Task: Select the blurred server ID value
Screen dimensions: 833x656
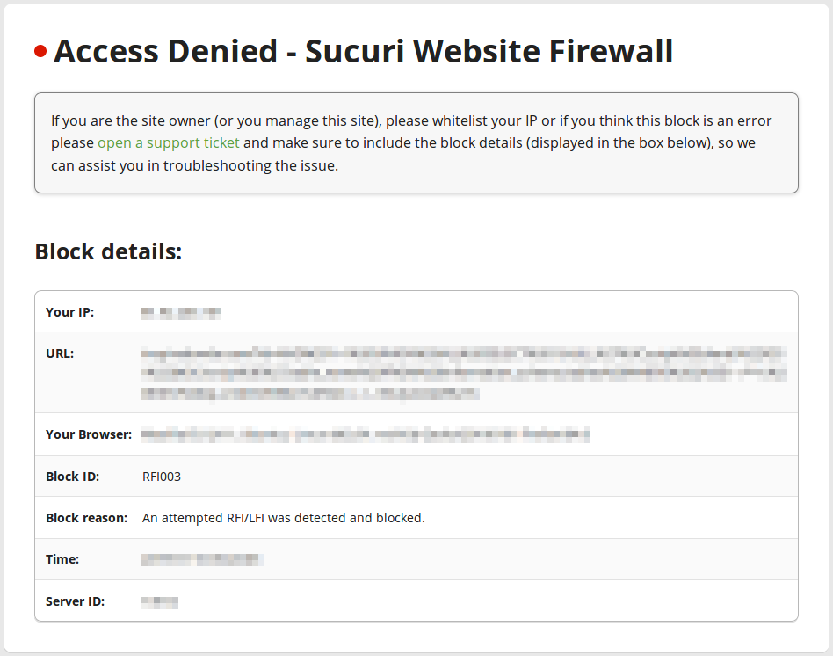Action: tap(160, 601)
